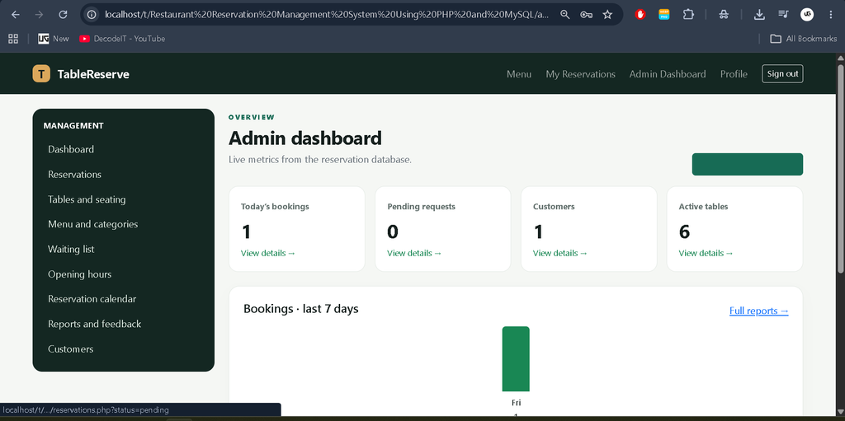Open the zoom magnifier icon in address bar
The width and height of the screenshot is (845, 421).
click(x=564, y=15)
